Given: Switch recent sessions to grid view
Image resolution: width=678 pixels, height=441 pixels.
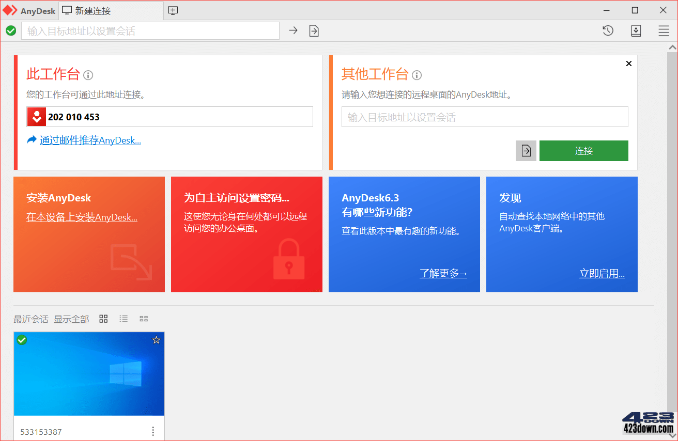Looking at the screenshot, I should [x=103, y=319].
